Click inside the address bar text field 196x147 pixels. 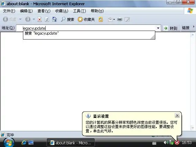tap(86, 28)
